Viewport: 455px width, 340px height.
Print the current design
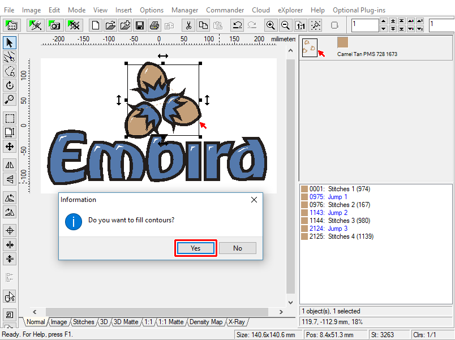click(154, 25)
